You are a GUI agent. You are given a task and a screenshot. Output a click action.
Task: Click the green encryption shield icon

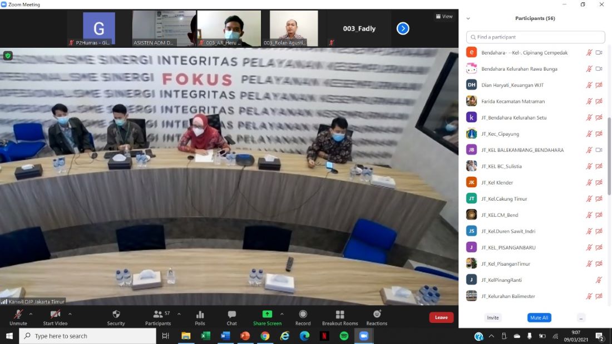click(8, 56)
